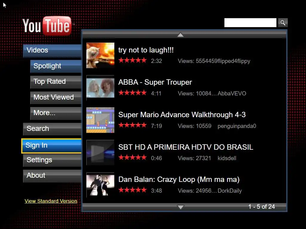Click the 'Views: 27321' count

click(x=194, y=158)
